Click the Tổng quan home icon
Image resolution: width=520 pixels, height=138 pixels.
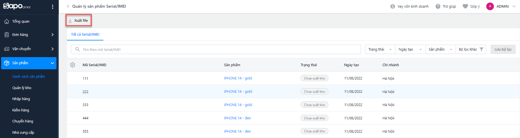(x=7, y=21)
